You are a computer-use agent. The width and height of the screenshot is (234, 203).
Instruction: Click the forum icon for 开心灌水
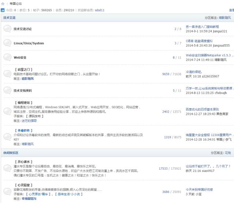[7, 169]
